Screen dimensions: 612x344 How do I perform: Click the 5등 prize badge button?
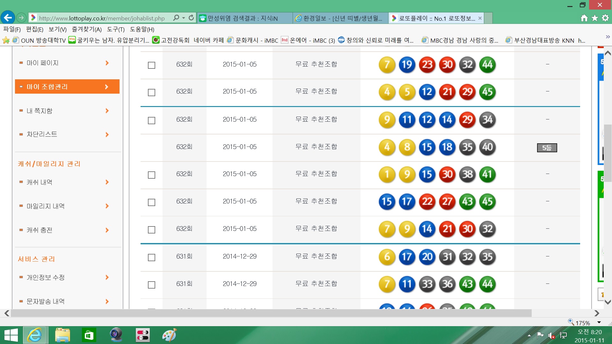pos(547,148)
